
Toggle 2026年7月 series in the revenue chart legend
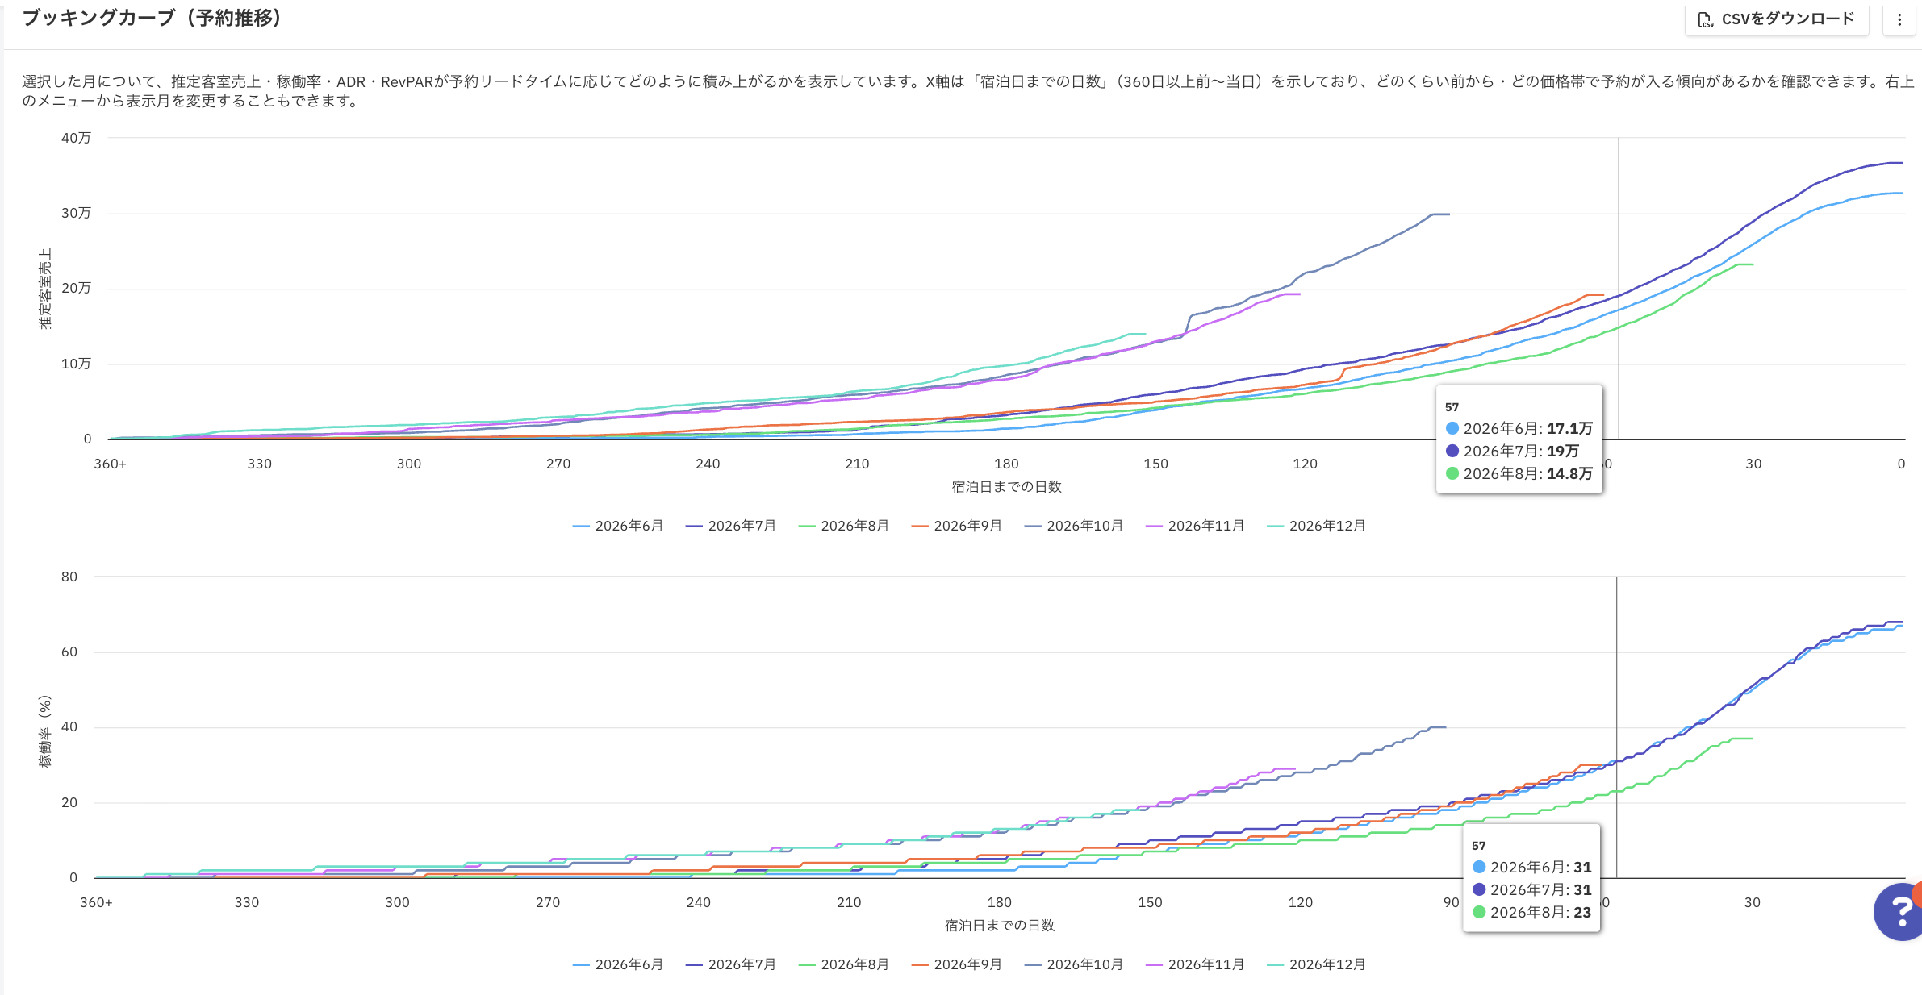[x=731, y=526]
